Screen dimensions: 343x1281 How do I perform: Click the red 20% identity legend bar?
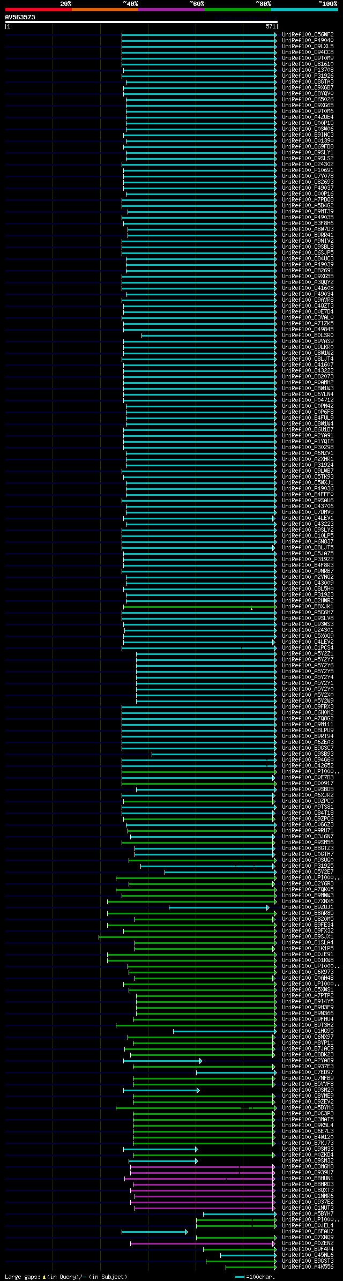pyautogui.click(x=39, y=10)
